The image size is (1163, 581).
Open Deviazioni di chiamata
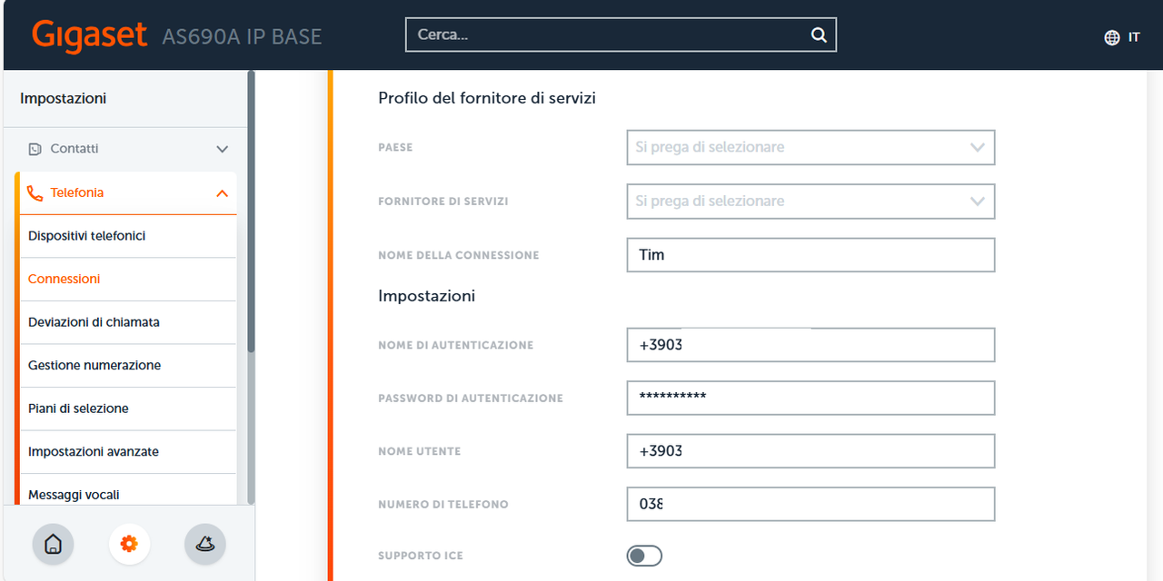[128, 322]
